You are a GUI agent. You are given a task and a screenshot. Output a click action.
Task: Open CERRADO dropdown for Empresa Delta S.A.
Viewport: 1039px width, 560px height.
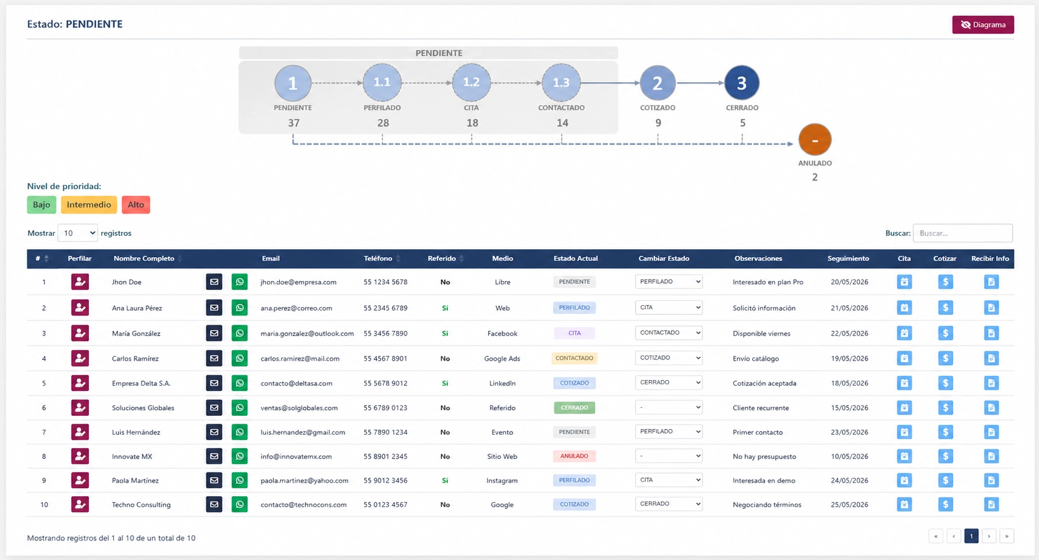(668, 382)
